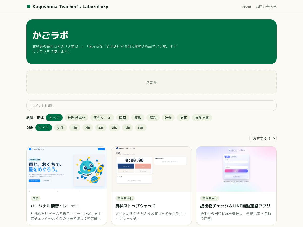This screenshot has width=303, height=227.
Task: Click 国語 tag on パーソナル構音トレーナー card
Action: coord(36,198)
